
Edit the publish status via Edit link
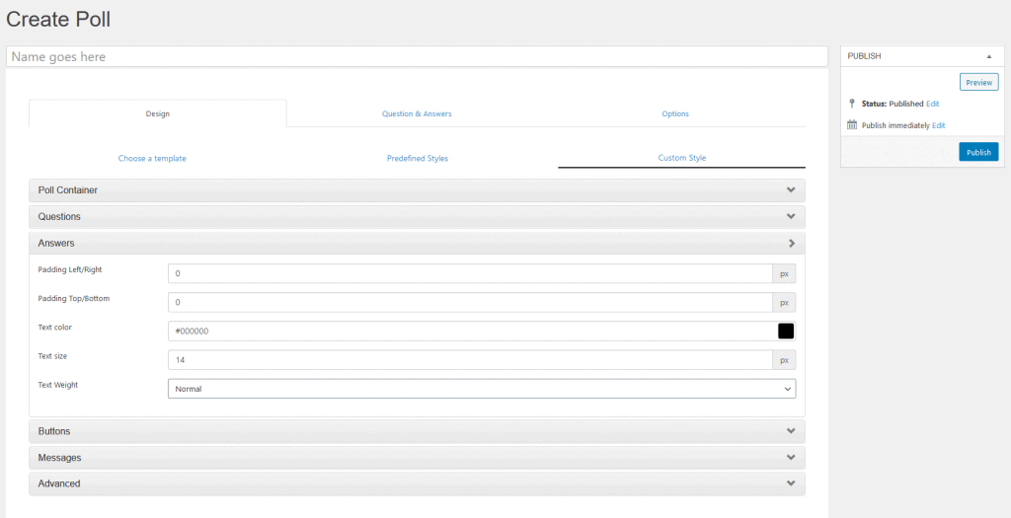[x=933, y=104]
